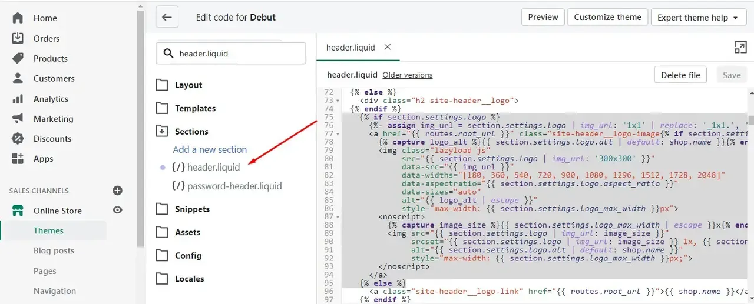Expand the editor to fullscreen
754x304 pixels.
740,48
